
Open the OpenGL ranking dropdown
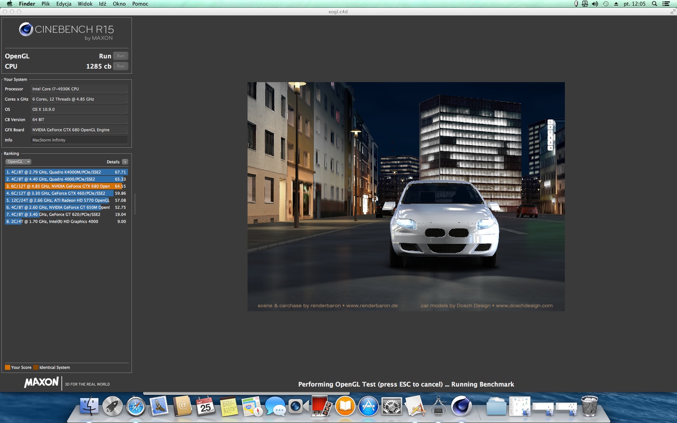(x=18, y=162)
